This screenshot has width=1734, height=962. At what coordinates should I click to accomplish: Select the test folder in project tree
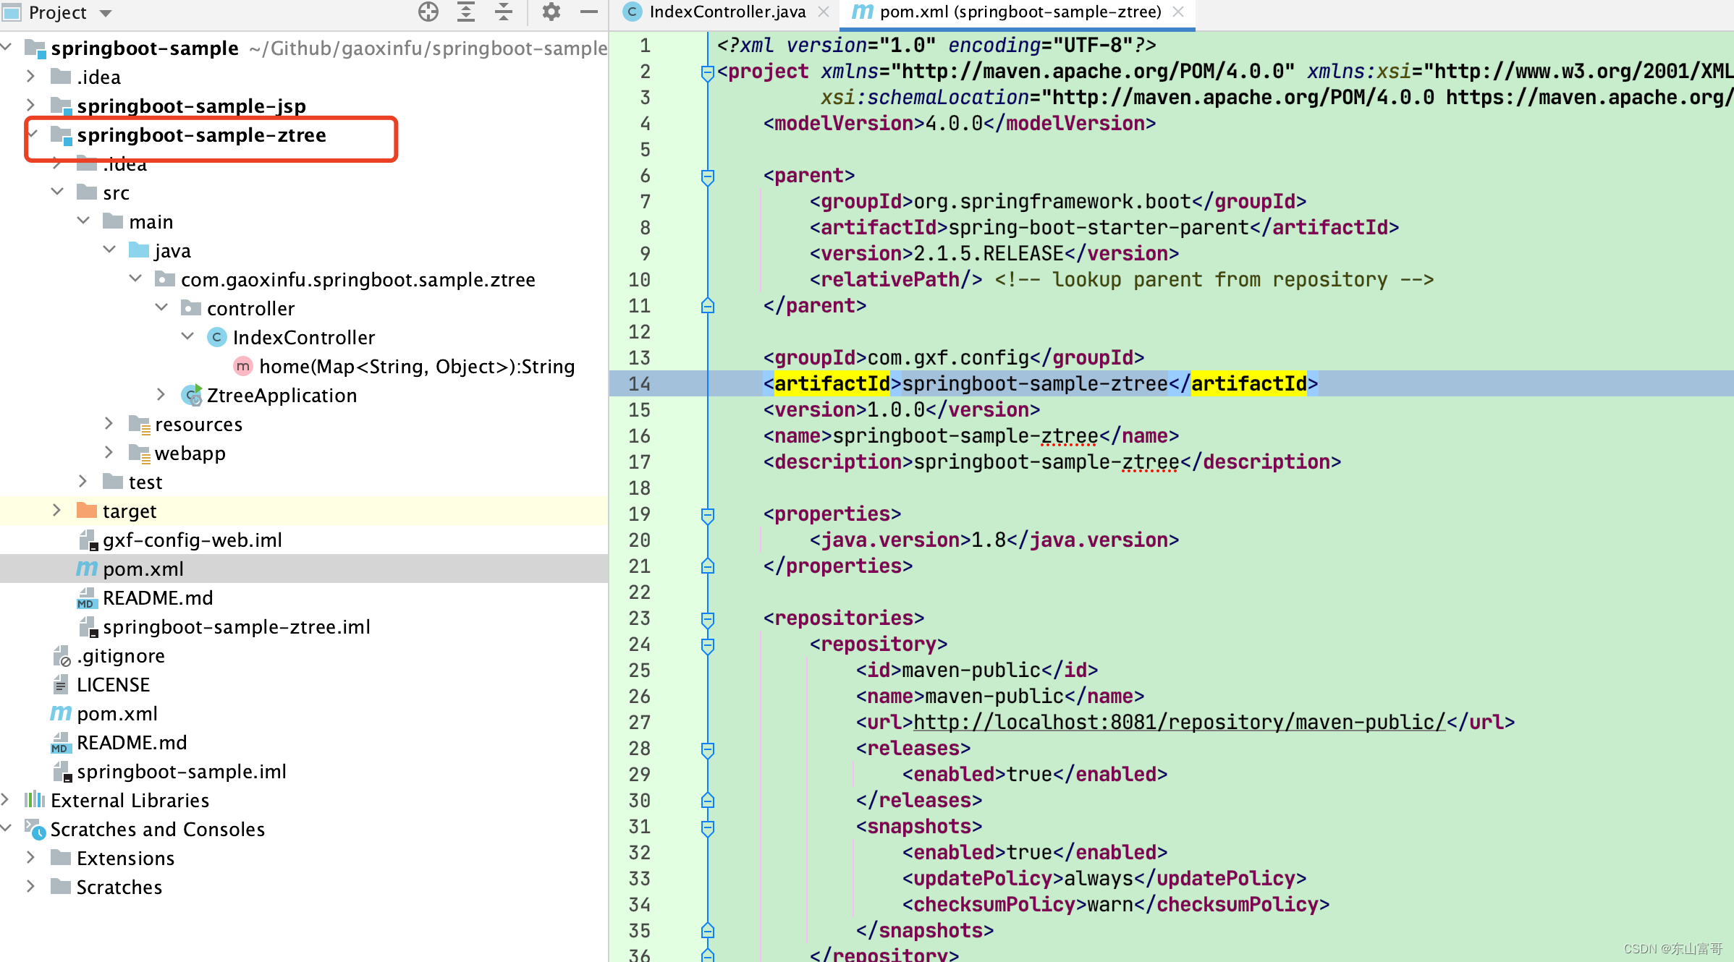click(x=145, y=482)
